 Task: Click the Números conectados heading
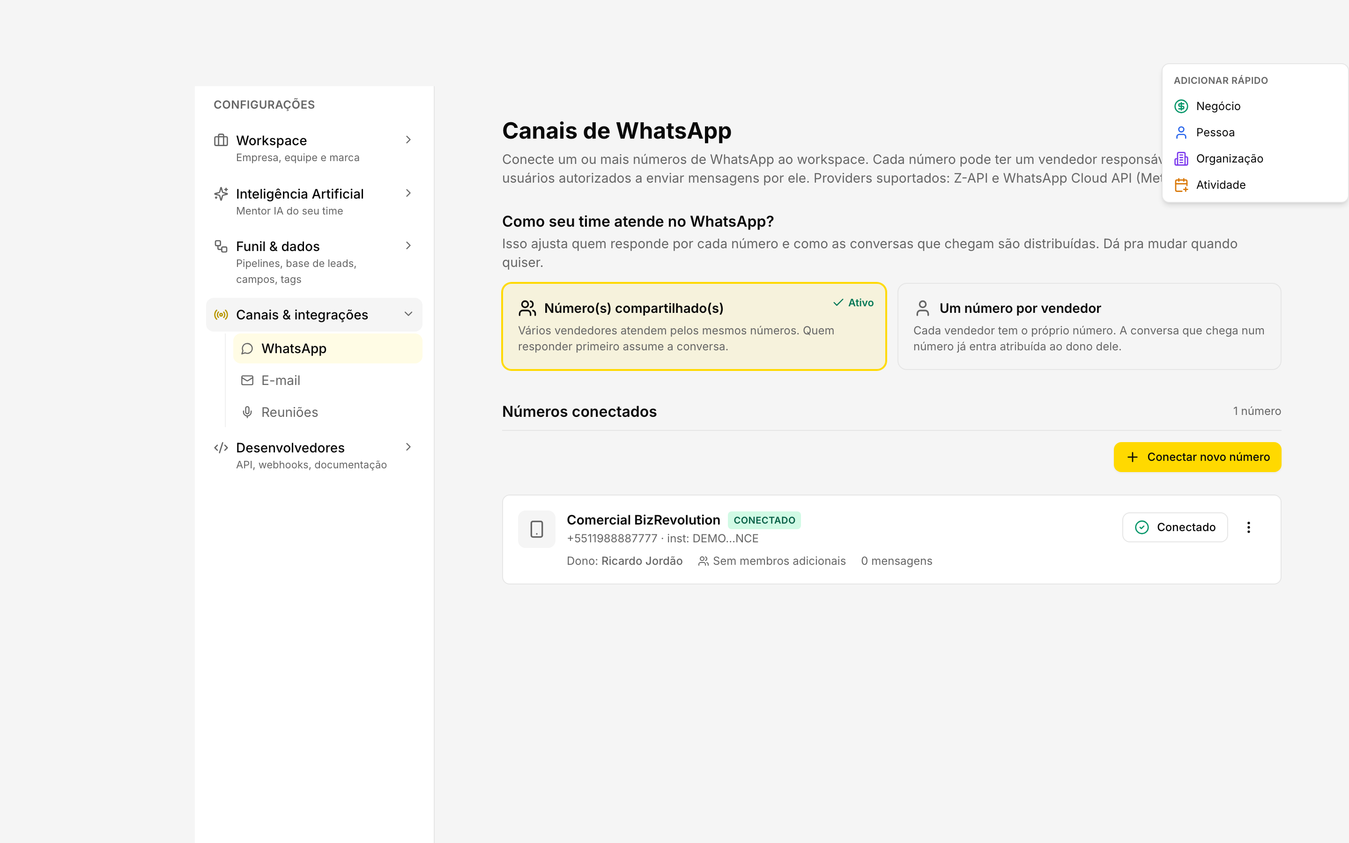tap(579, 412)
